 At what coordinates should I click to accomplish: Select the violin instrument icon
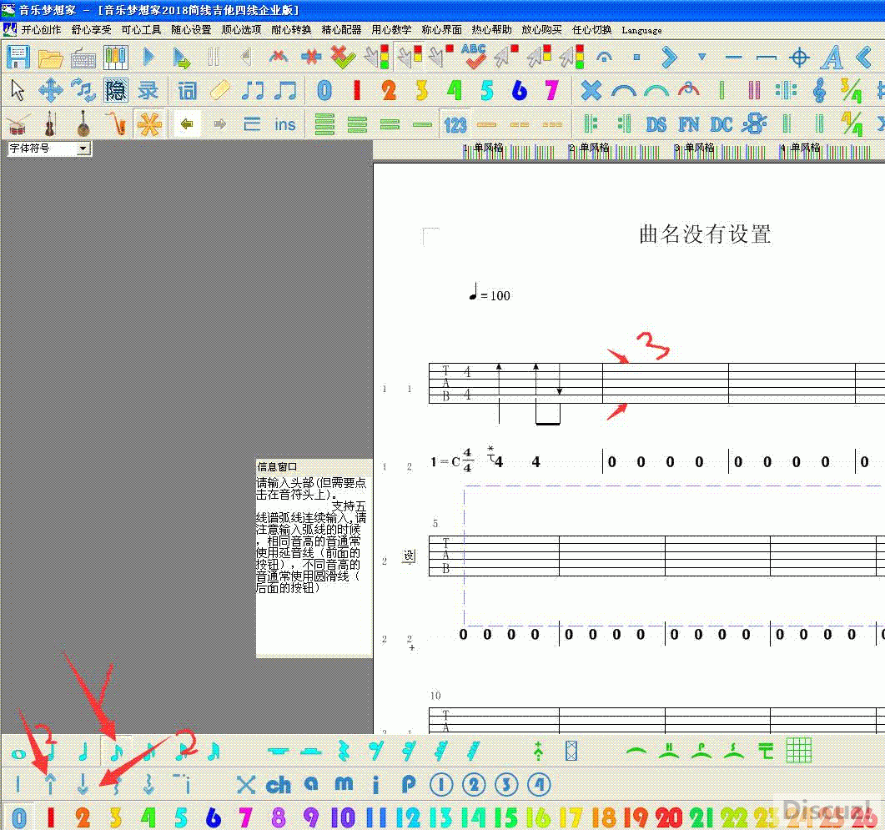[50, 123]
